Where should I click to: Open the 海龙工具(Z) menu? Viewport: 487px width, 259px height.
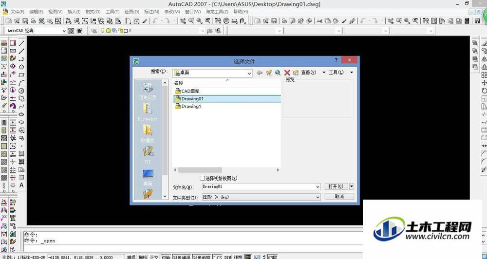pyautogui.click(x=217, y=12)
